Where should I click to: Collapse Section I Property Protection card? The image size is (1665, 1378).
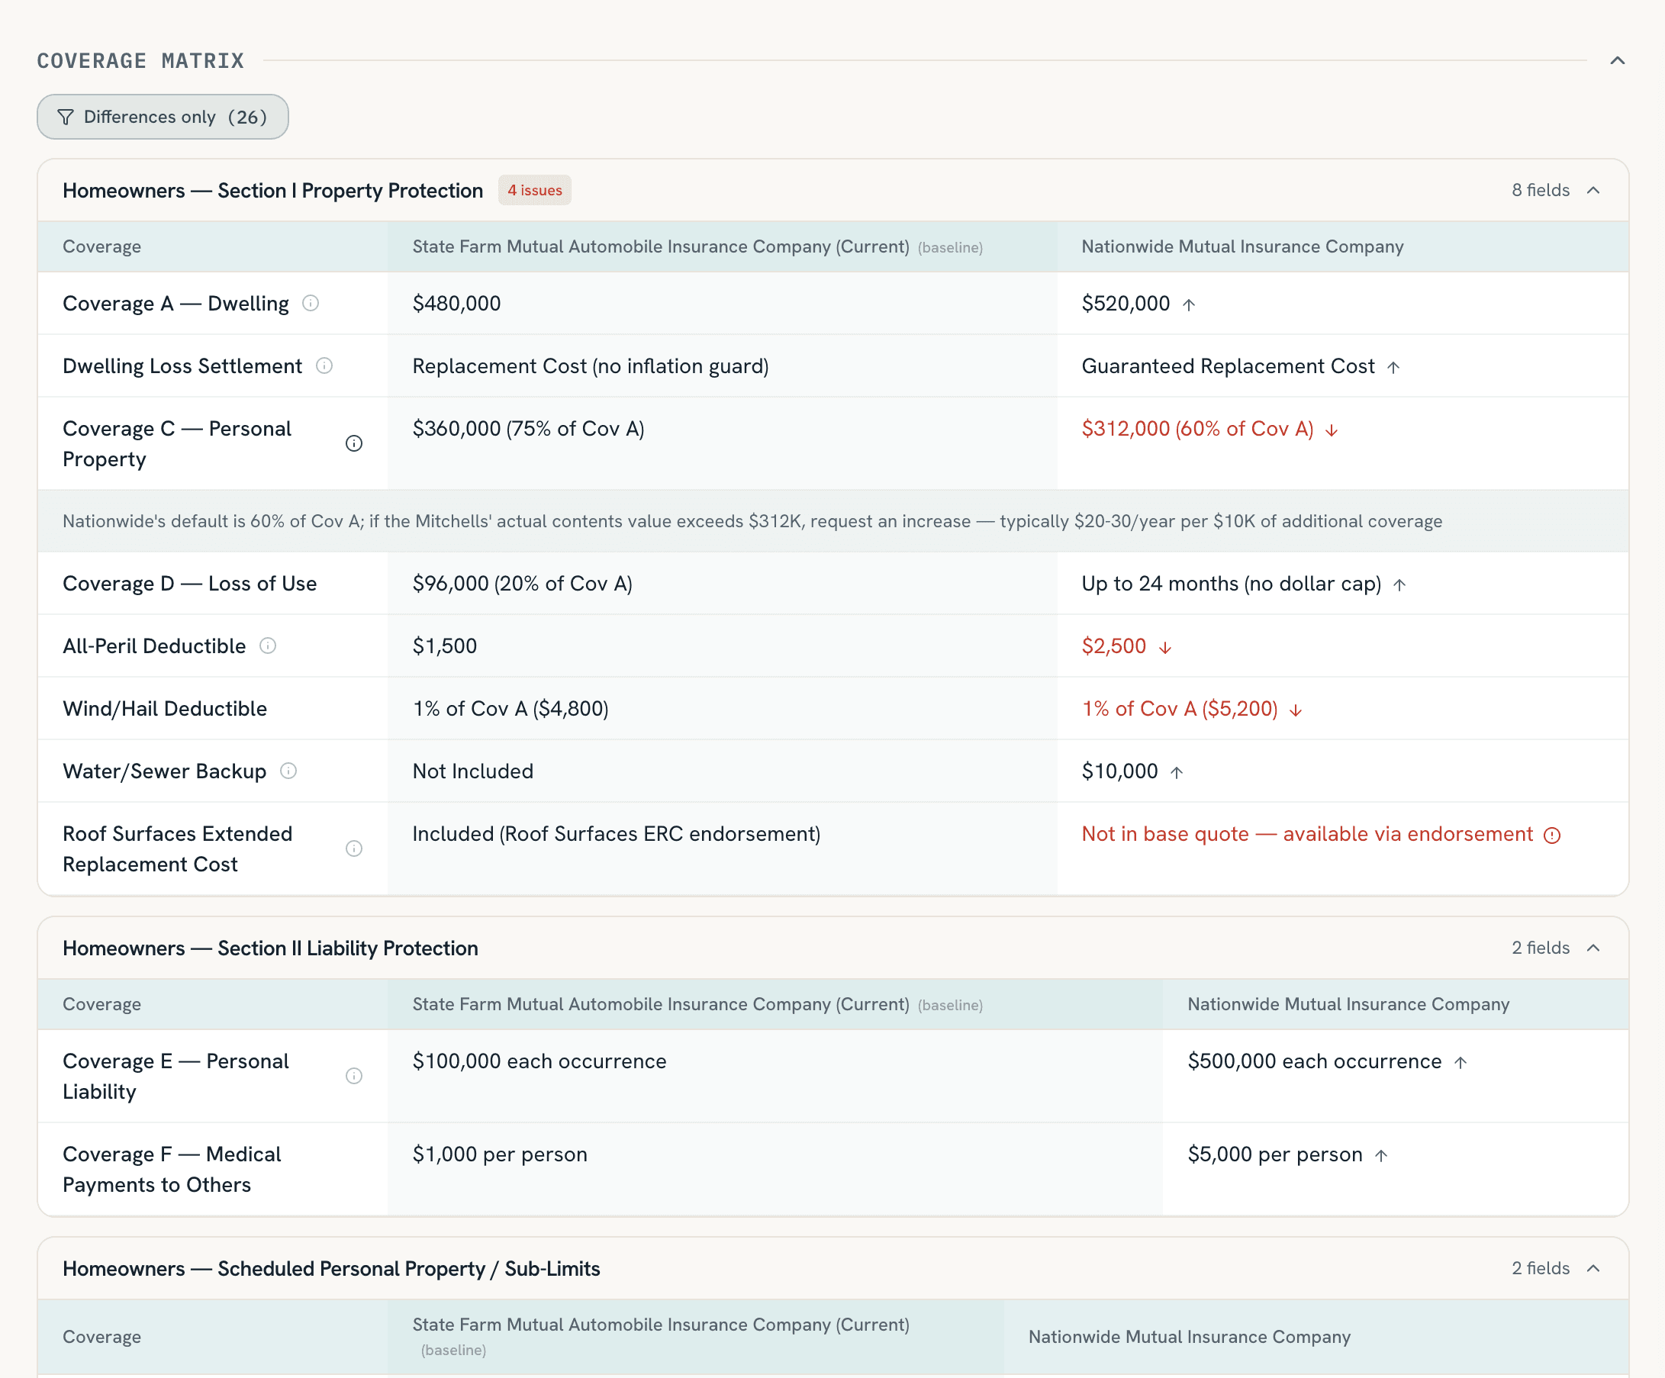(x=1593, y=190)
